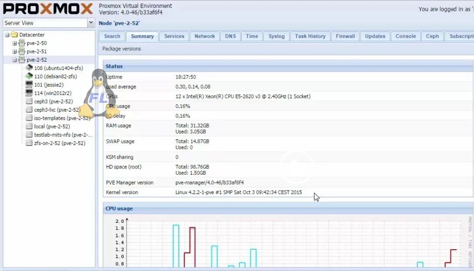The height and width of the screenshot is (271, 474).
Task: Open the Server View dropdown
Action: click(91, 23)
